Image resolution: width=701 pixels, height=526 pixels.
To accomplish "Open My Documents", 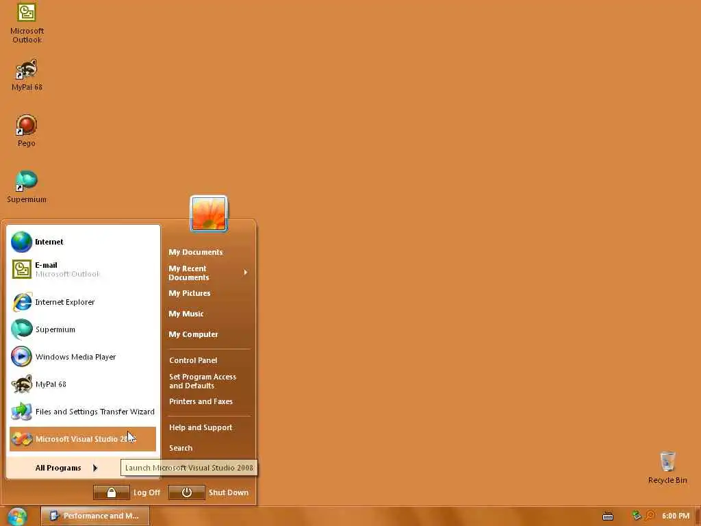I will pyautogui.click(x=195, y=252).
